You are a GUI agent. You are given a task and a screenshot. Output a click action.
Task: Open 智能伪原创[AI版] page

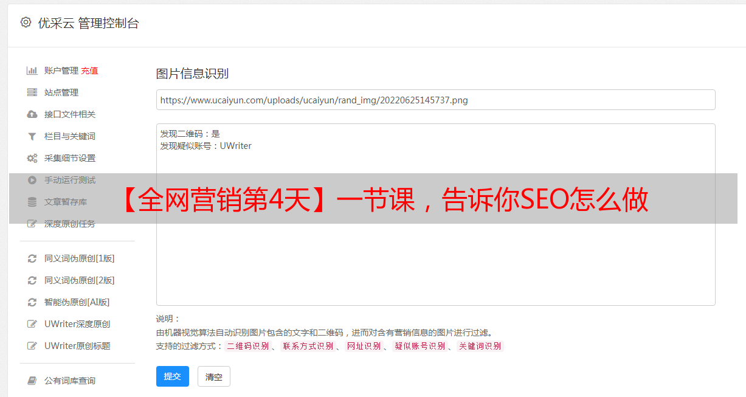77,302
